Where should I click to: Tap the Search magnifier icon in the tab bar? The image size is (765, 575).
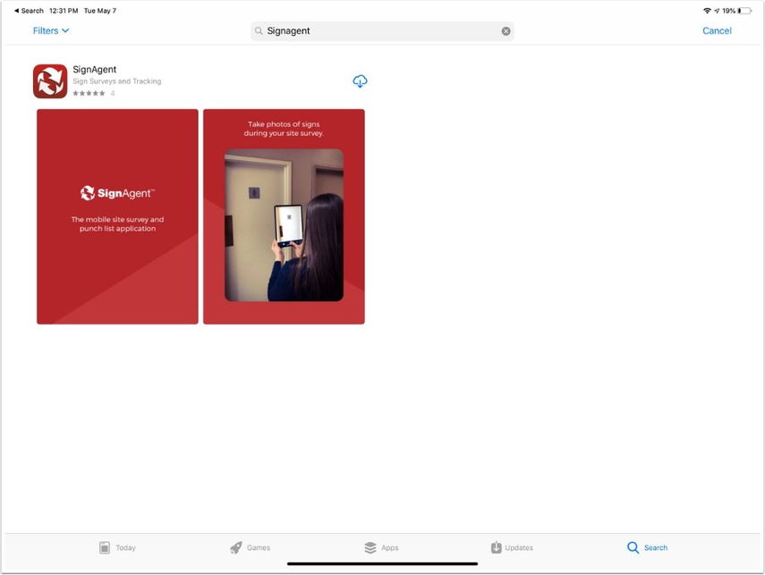tap(633, 546)
